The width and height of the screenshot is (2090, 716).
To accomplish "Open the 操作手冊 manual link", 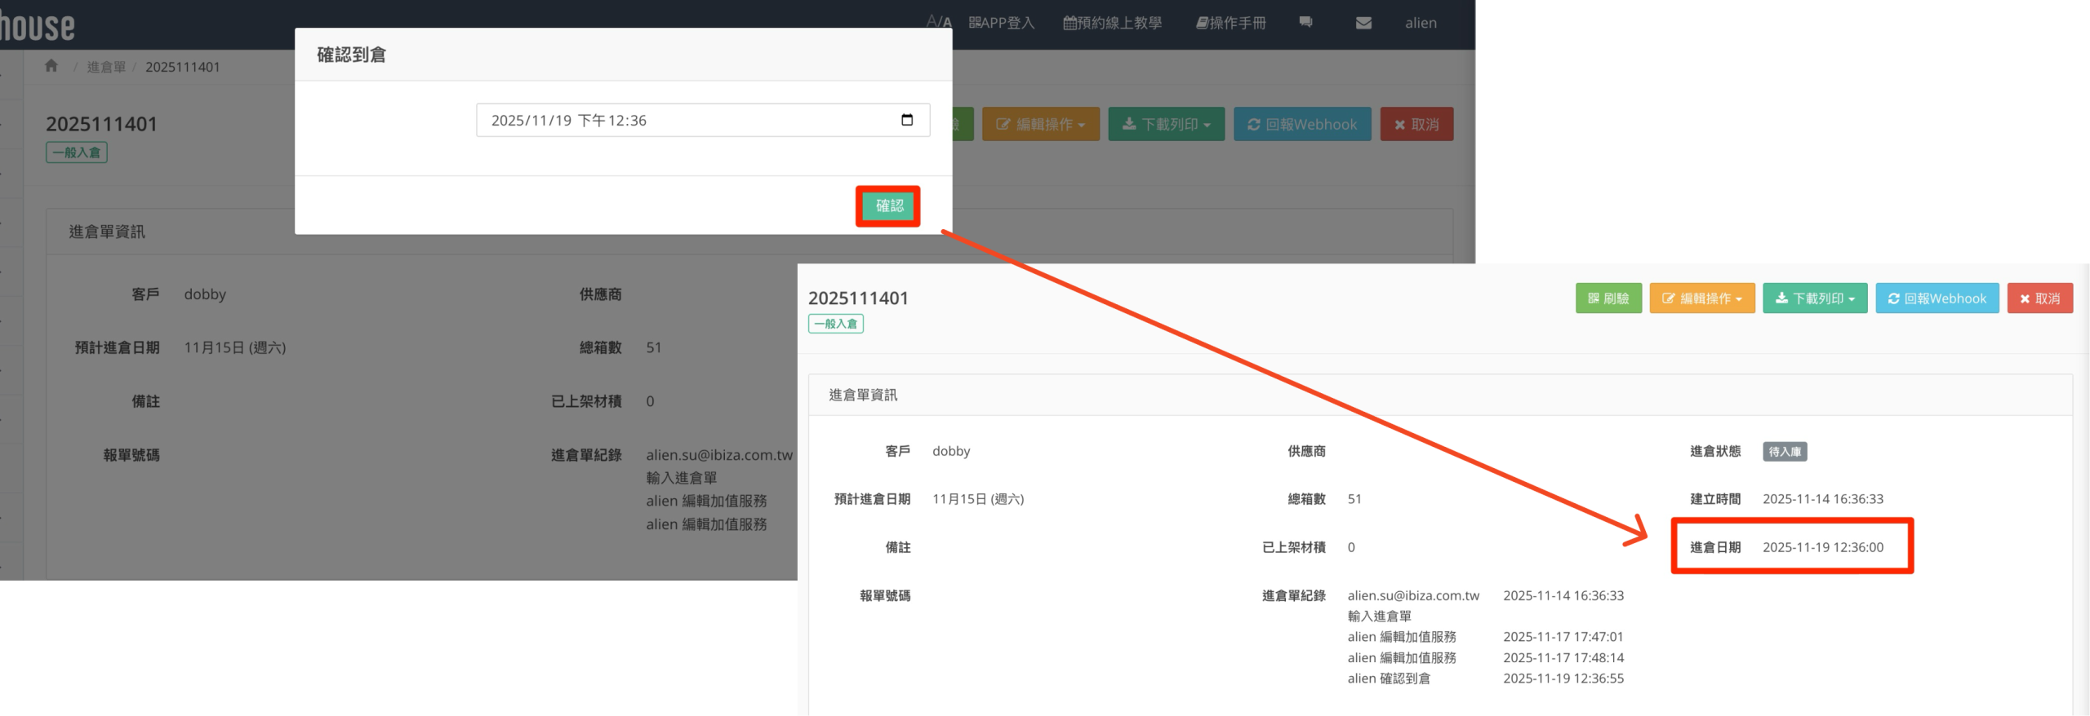I will click(x=1231, y=23).
